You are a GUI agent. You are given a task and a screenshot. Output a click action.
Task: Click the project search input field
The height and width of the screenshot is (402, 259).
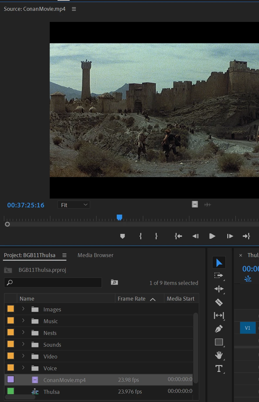[x=53, y=282]
